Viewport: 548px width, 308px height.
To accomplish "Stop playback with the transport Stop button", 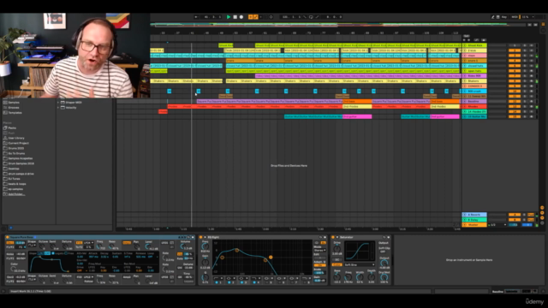I will pyautogui.click(x=235, y=17).
